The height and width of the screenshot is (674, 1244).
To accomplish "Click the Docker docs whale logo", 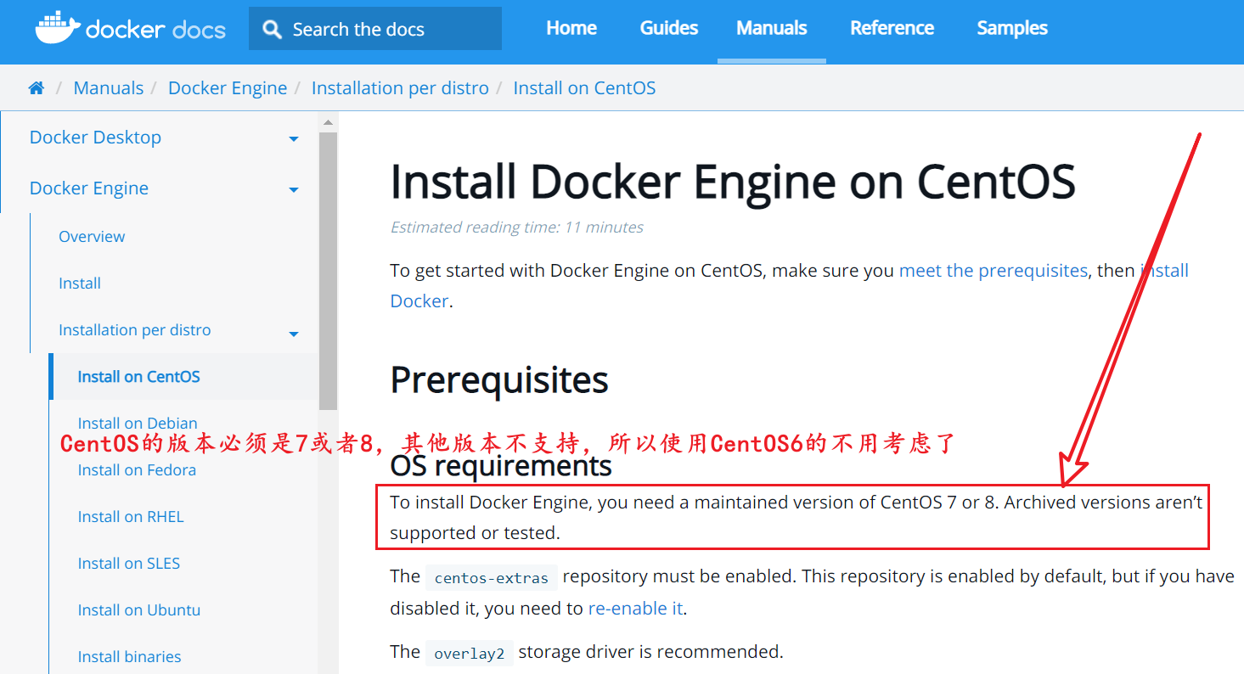I will click(130, 29).
